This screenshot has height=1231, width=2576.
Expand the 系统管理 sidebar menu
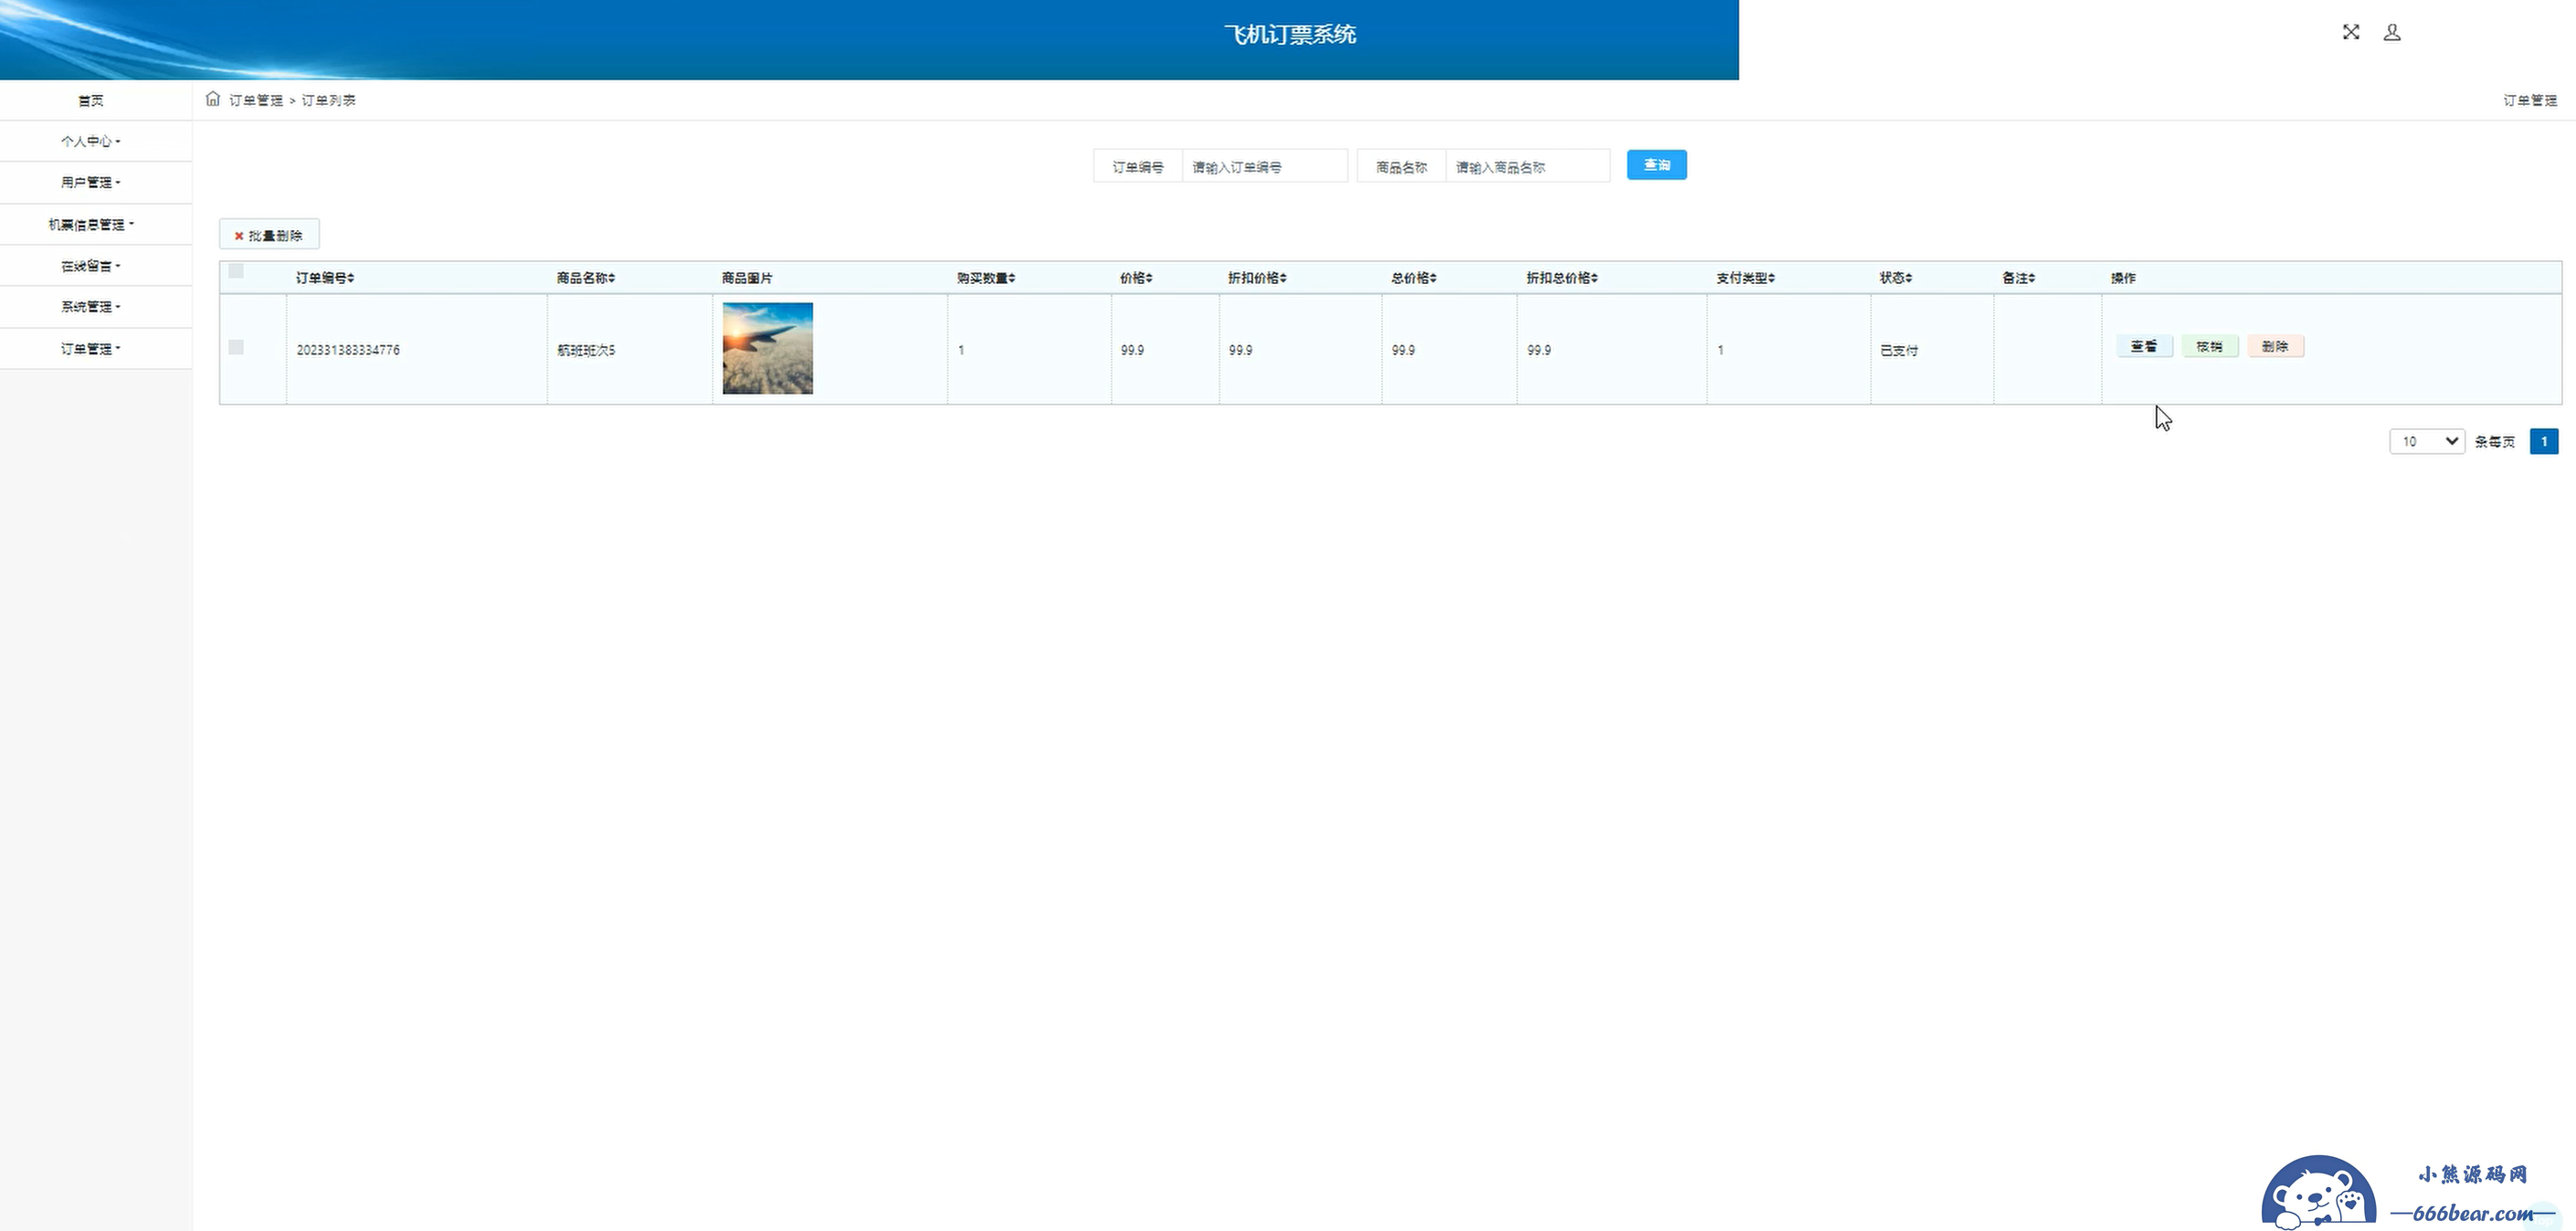pyautogui.click(x=91, y=307)
